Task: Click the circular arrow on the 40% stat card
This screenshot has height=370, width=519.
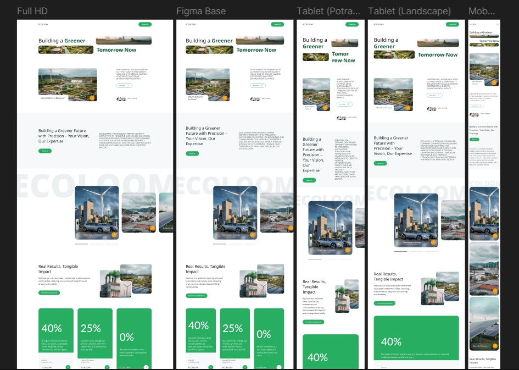Action: pyautogui.click(x=68, y=367)
